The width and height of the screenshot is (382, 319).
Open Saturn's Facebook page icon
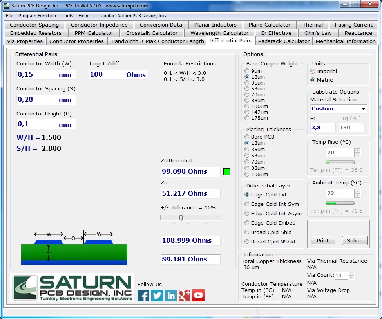tap(143, 296)
